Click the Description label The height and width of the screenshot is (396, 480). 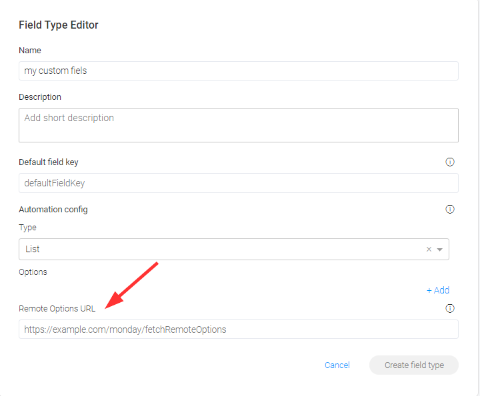(40, 97)
